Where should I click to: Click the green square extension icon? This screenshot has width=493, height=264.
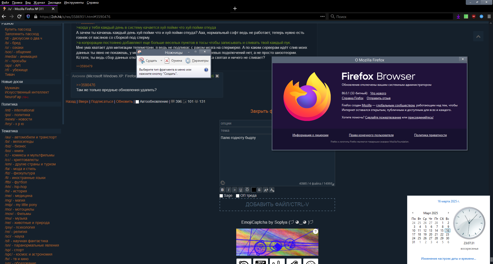[x=466, y=16]
